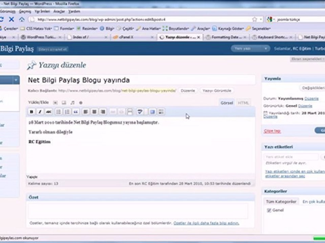Open Özetler ile ilgili daha fazla bilgi link
The width and height of the screenshot is (325, 243).
coord(206,223)
